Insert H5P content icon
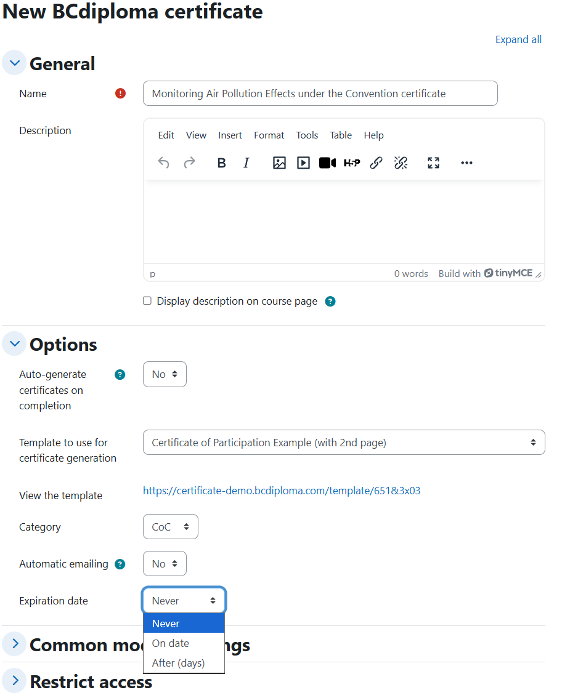 pyautogui.click(x=352, y=163)
